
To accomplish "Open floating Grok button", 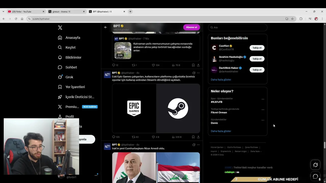I will pos(315,165).
